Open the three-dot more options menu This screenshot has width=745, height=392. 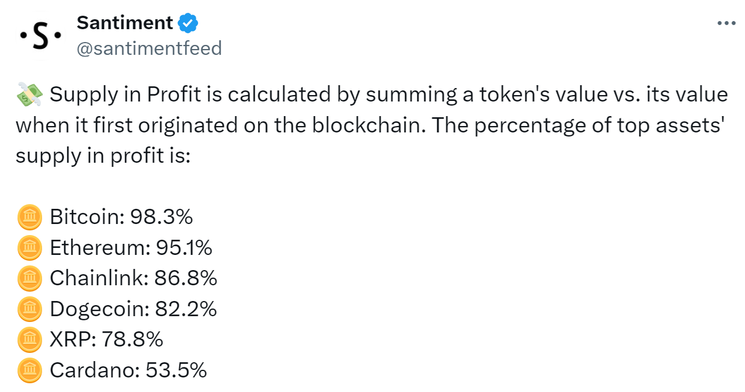[725, 23]
